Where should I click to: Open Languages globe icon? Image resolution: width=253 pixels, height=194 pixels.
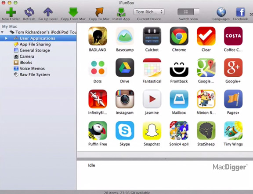221,12
